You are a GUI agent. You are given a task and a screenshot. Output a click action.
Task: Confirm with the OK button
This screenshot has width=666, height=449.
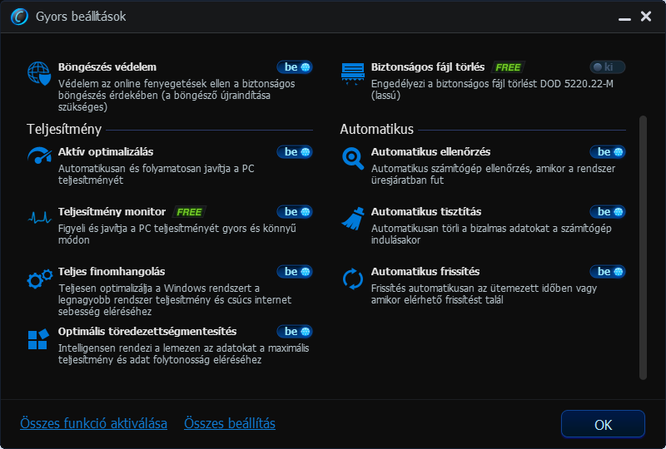tap(603, 424)
